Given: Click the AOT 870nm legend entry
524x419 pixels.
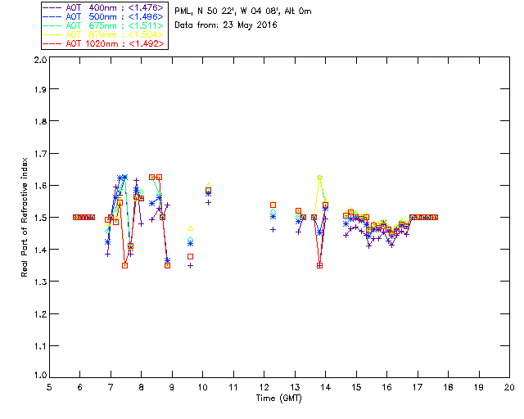Looking at the screenshot, I should click(103, 34).
